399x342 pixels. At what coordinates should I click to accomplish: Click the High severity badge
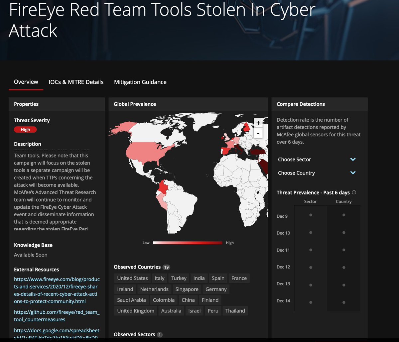pos(25,129)
